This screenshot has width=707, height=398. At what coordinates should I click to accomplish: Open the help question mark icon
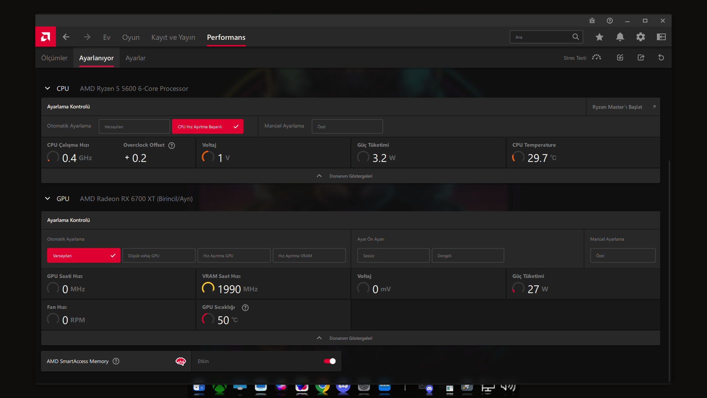point(610,21)
